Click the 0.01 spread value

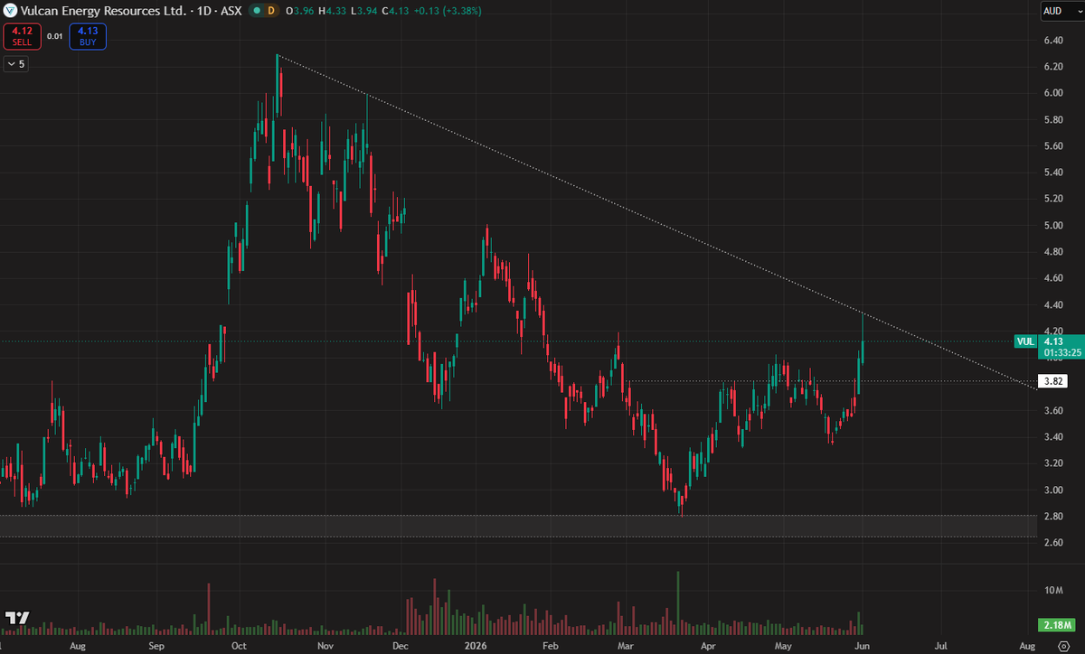click(54, 36)
